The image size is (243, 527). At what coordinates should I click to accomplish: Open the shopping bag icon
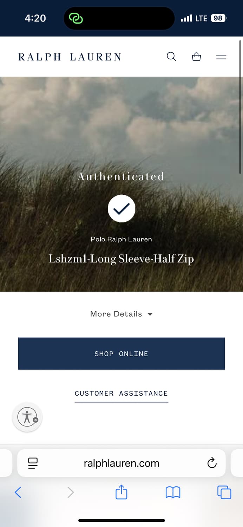click(196, 57)
